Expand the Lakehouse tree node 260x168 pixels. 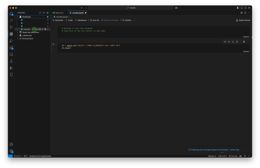17,36
